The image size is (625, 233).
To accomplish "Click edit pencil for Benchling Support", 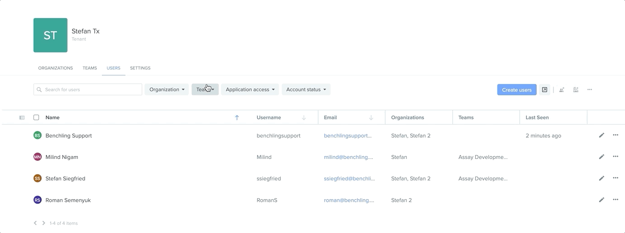I will pos(601,135).
